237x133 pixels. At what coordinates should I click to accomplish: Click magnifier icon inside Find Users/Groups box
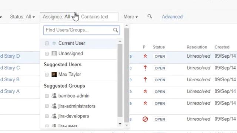[116, 30]
